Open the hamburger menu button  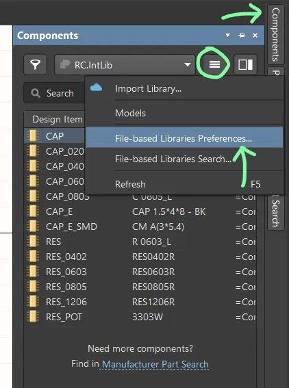(214, 64)
